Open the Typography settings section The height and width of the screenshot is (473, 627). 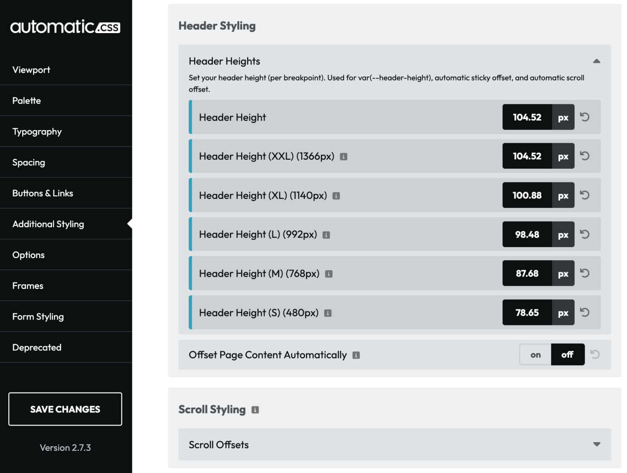click(37, 131)
